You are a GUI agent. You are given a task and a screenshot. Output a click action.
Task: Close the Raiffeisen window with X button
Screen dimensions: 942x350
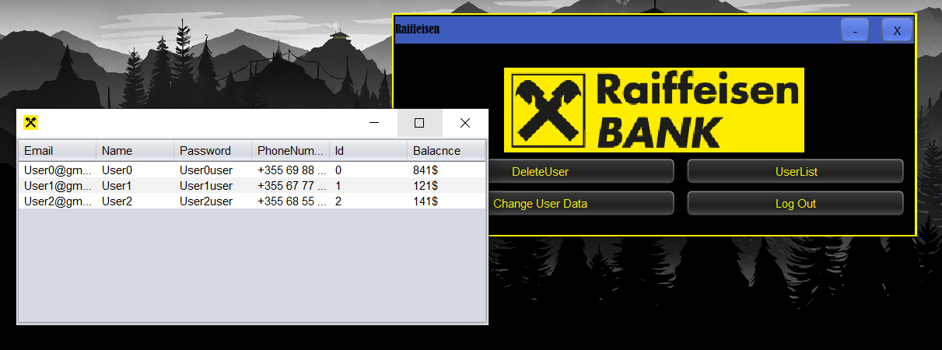point(897,30)
